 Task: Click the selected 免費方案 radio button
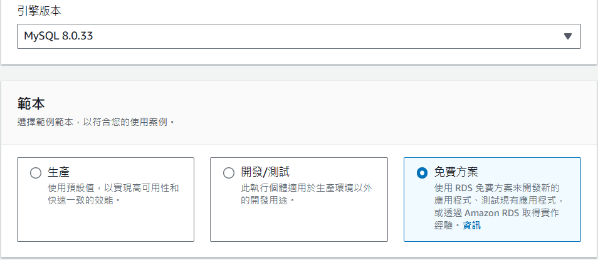coord(422,173)
